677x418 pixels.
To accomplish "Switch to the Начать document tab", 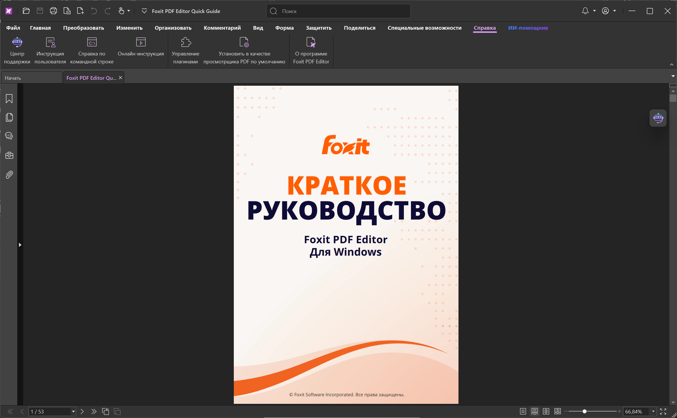I will [x=32, y=78].
